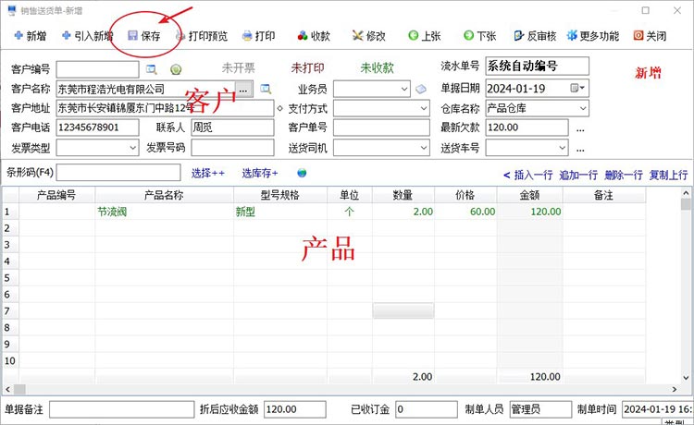Screen dimensions: 694x425
Task: Expand the 仓库名称 dropdown
Action: [x=583, y=108]
